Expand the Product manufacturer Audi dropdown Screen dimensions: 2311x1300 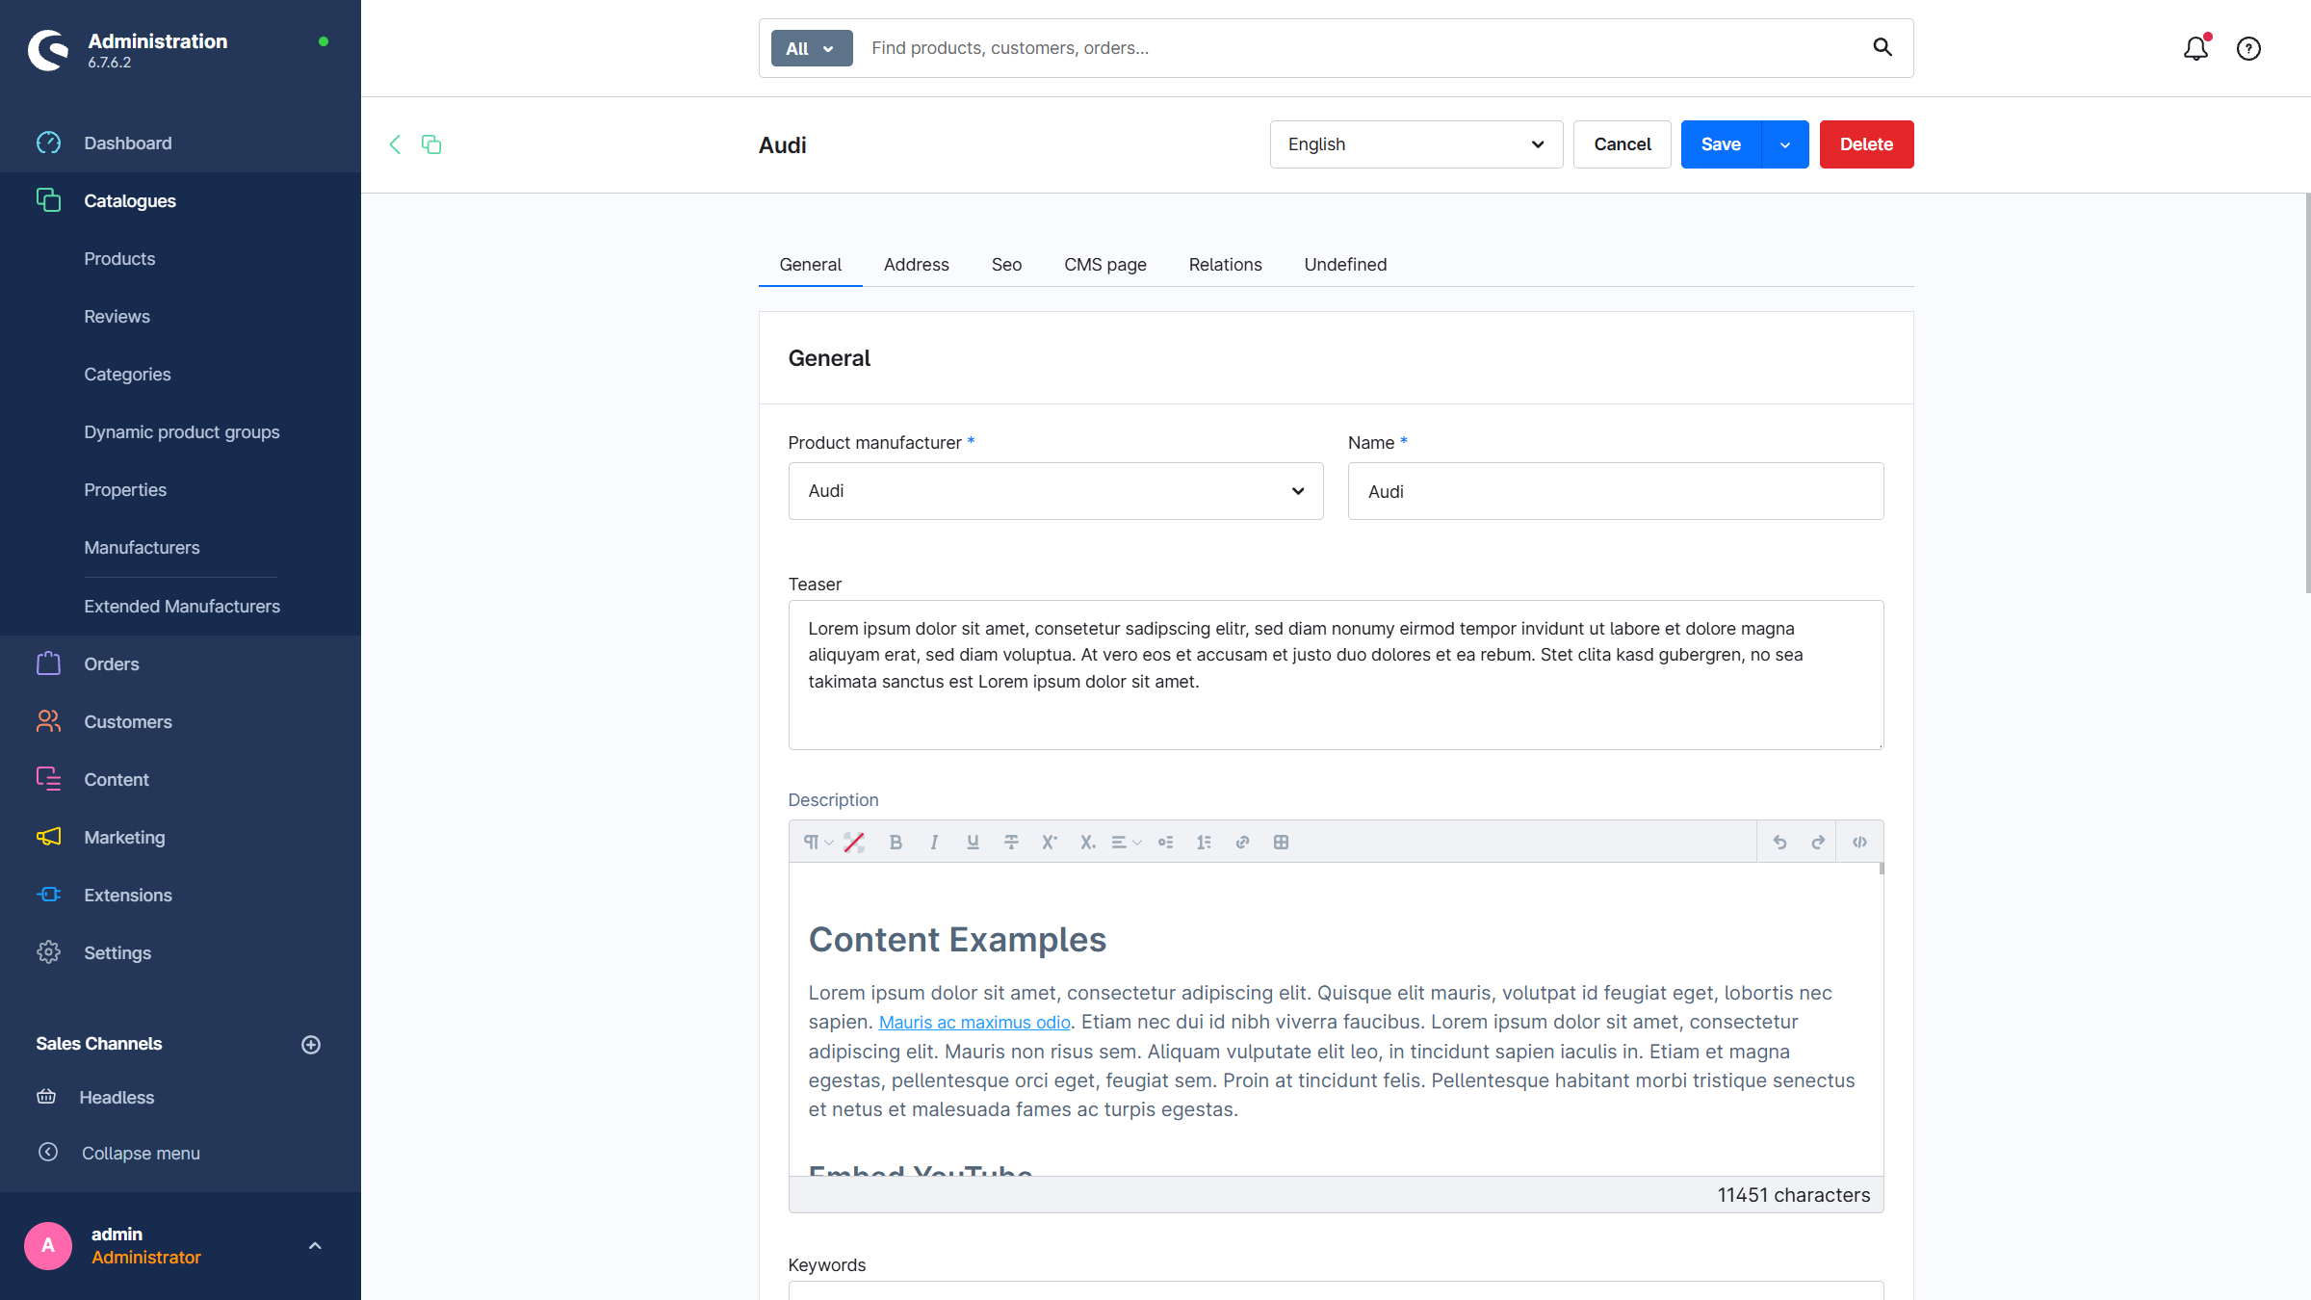(1055, 491)
